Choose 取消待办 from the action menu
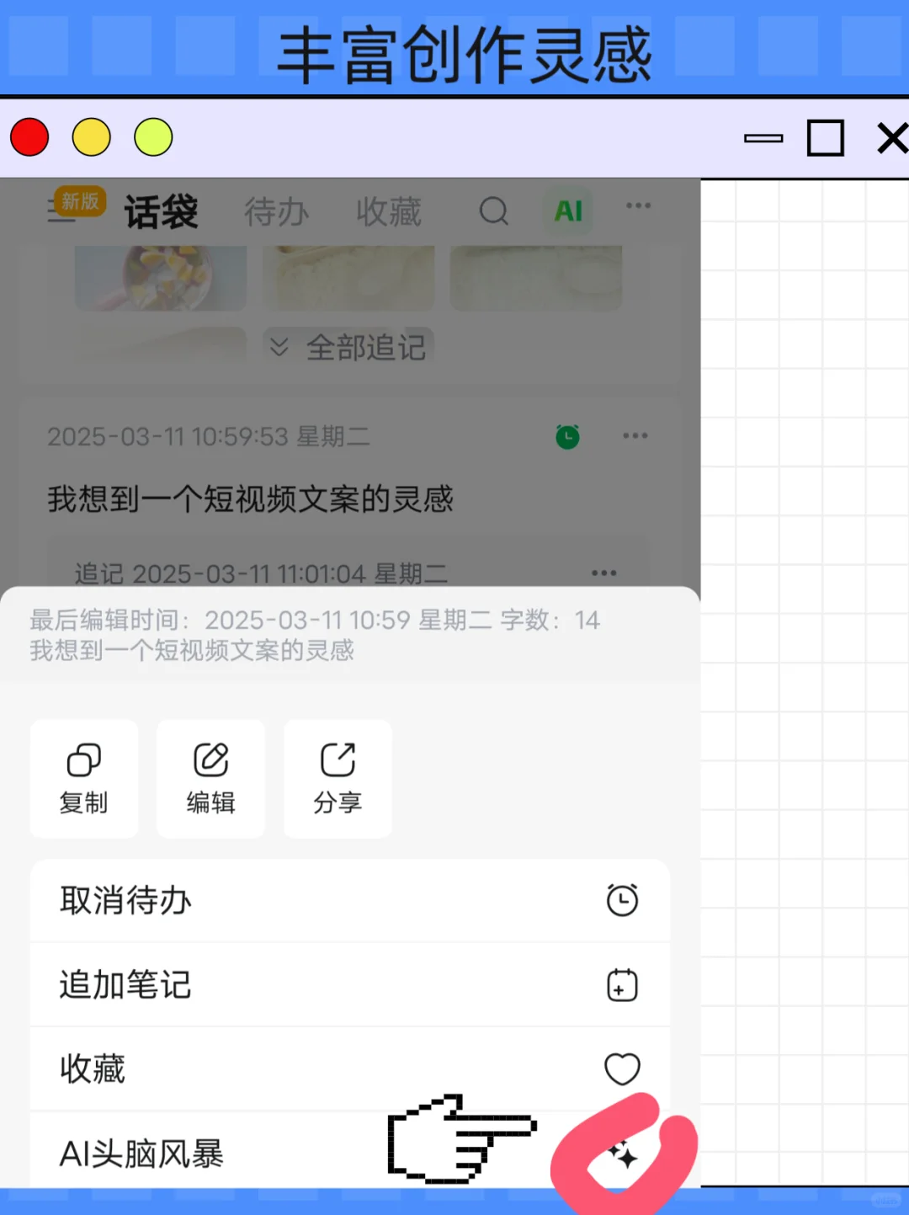 (125, 901)
